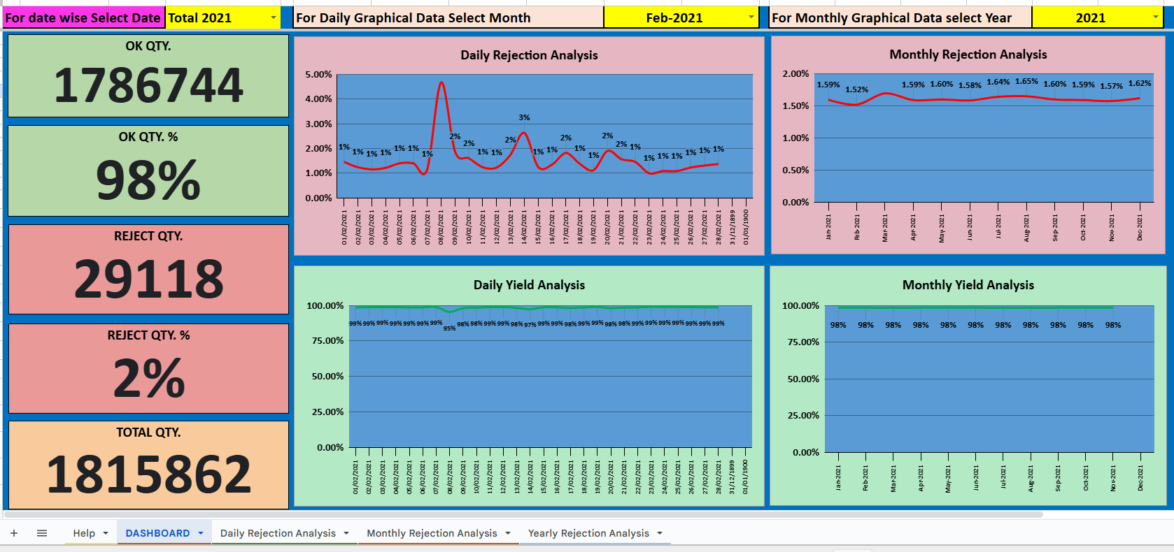Expand the 2021 year dropdown
Image resolution: width=1174 pixels, height=552 pixels.
pos(1155,17)
